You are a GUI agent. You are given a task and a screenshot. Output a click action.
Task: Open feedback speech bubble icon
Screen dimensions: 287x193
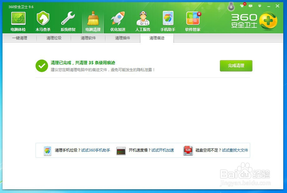point(251,6)
